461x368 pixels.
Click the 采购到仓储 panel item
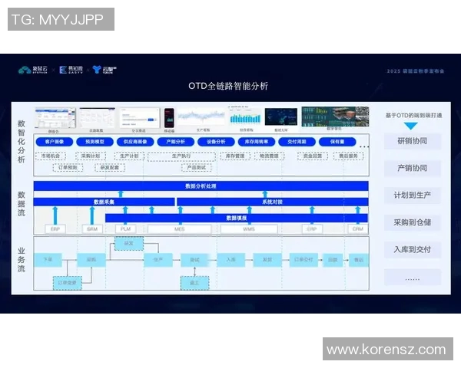(x=412, y=222)
